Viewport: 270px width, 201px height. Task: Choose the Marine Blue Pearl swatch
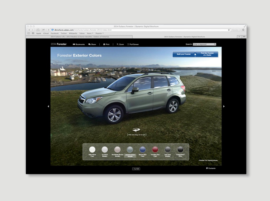[x=142, y=150]
